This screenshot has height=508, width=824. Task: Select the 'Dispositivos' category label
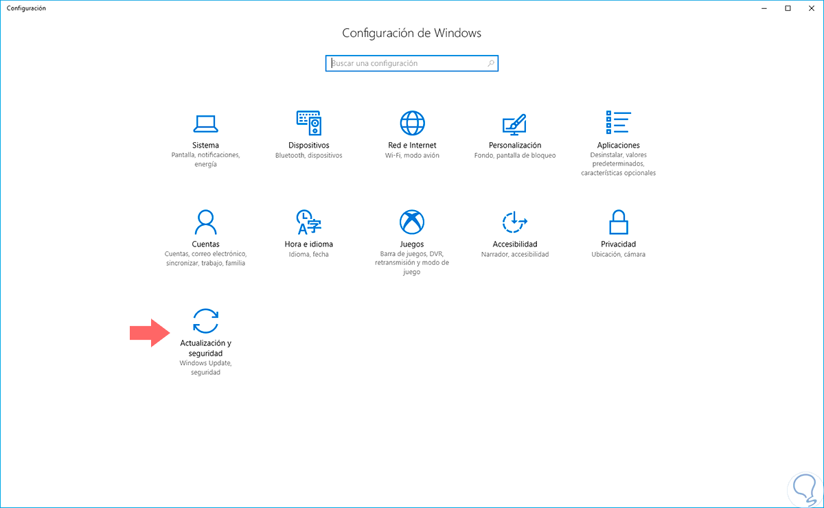click(309, 146)
